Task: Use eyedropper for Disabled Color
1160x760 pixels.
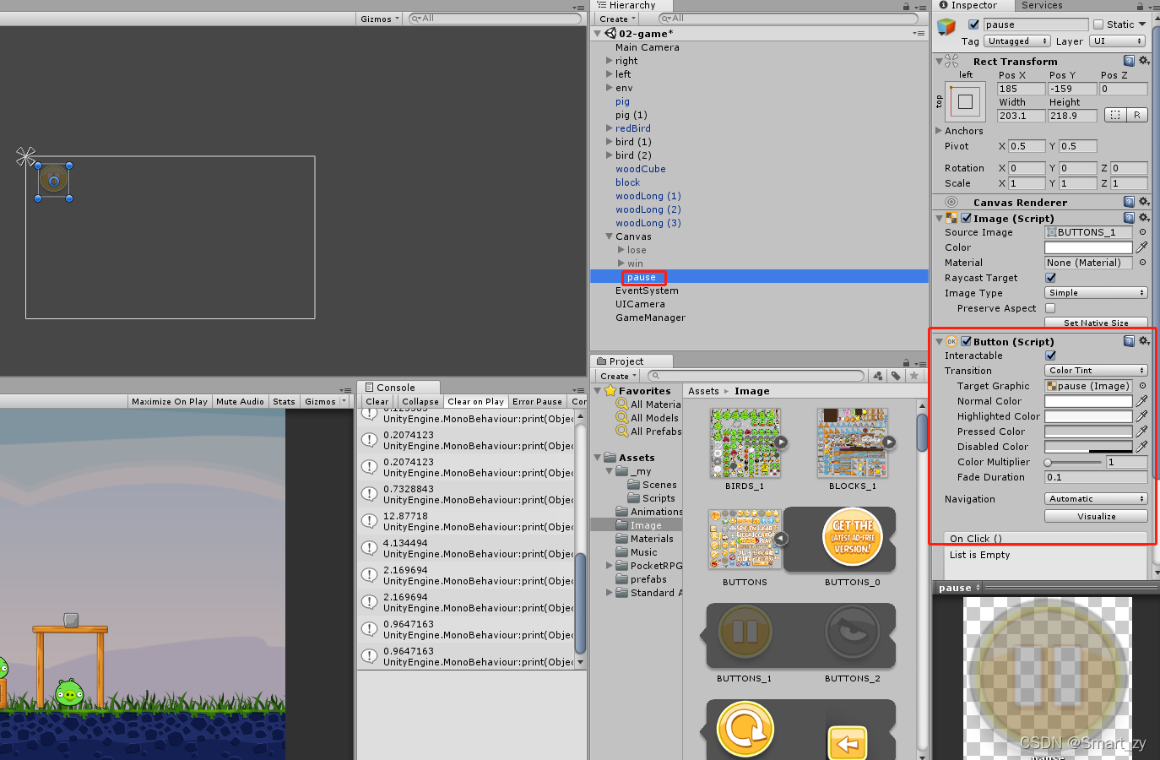Action: point(1142,447)
